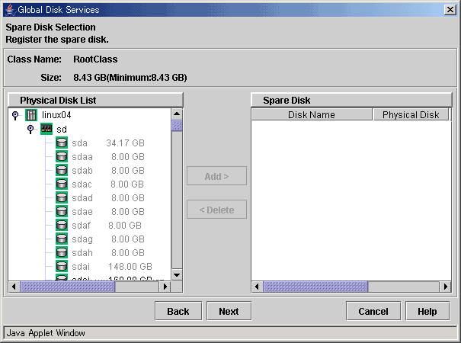Image resolution: width=461 pixels, height=343 pixels.
Task: Click the sdab disk icon
Action: pyautogui.click(x=62, y=170)
